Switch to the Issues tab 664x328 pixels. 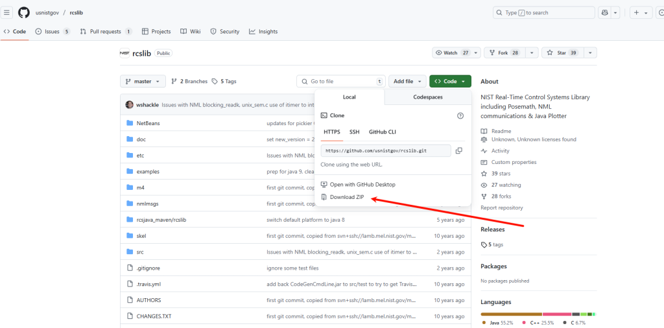click(53, 31)
